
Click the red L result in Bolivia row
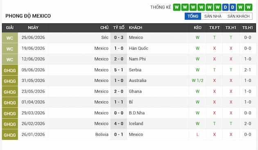point(197,134)
